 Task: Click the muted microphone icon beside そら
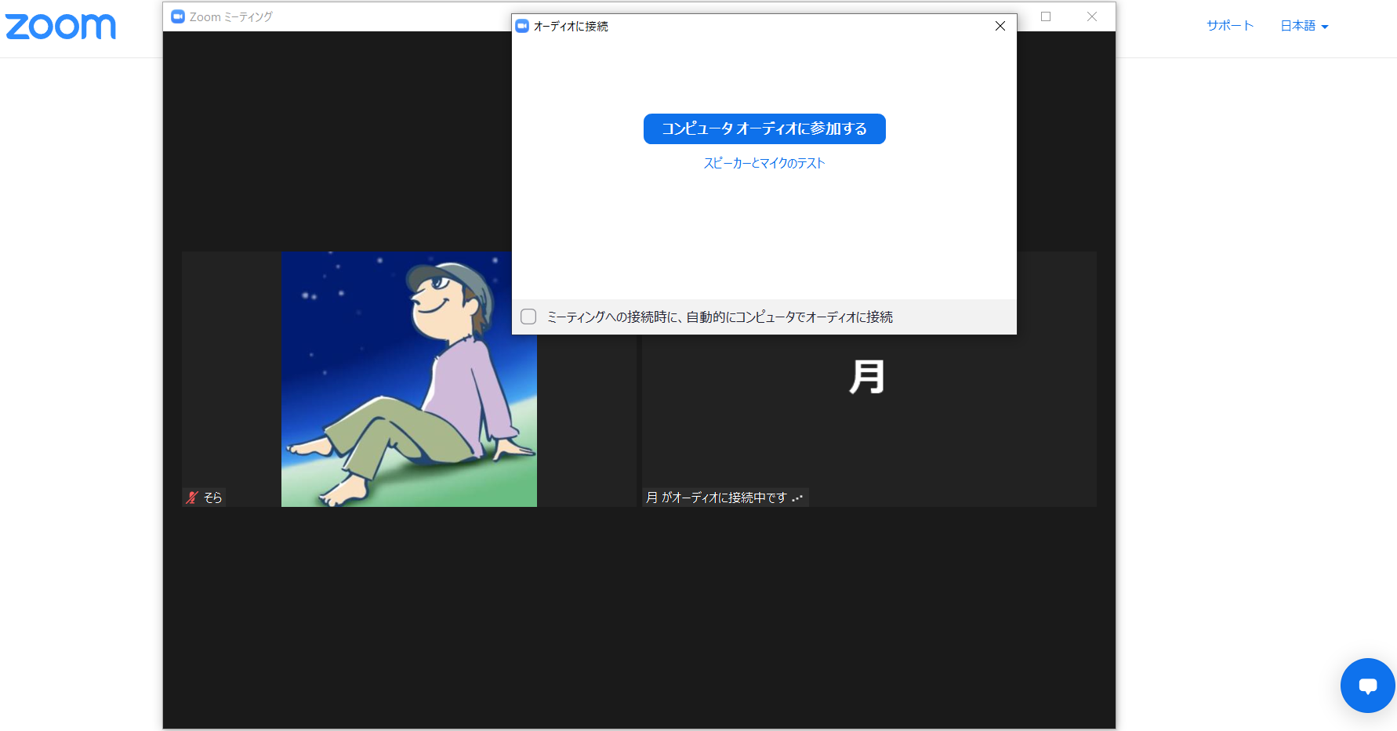pyautogui.click(x=192, y=498)
